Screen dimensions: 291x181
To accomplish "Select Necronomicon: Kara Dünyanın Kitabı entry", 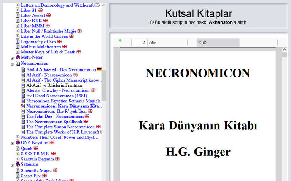I will point(64,106).
